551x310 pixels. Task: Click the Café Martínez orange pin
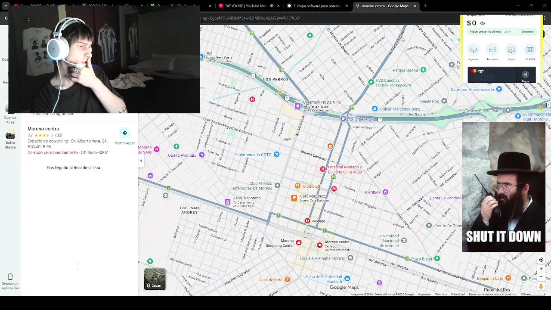[x=294, y=198]
